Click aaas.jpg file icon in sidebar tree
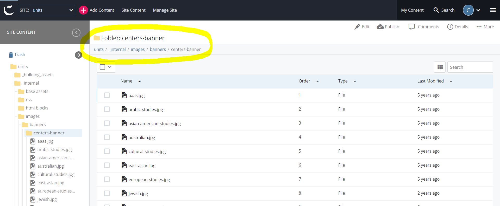 click(x=33, y=141)
